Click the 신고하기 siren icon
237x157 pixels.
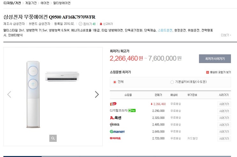tap(101, 24)
